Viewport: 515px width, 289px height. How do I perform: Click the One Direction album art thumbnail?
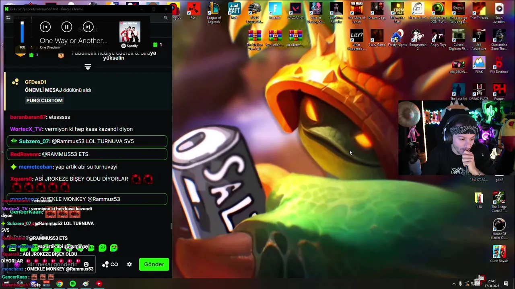coord(130,32)
